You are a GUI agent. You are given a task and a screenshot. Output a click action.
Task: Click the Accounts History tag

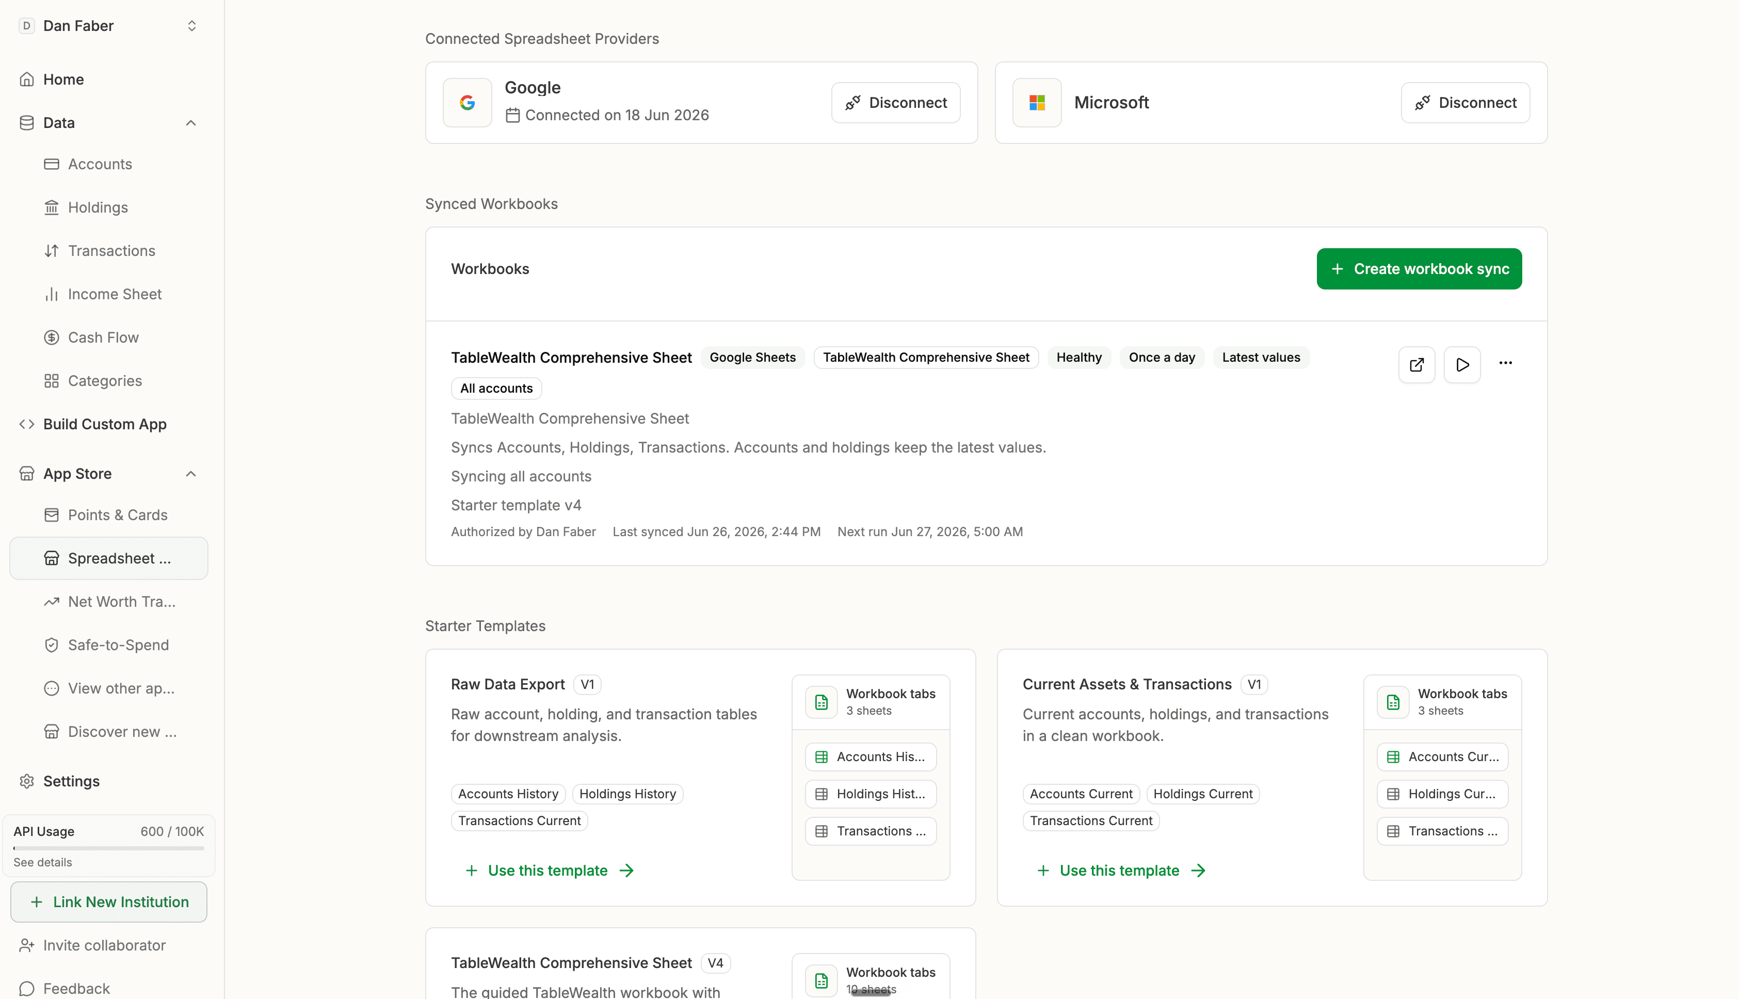coord(508,794)
